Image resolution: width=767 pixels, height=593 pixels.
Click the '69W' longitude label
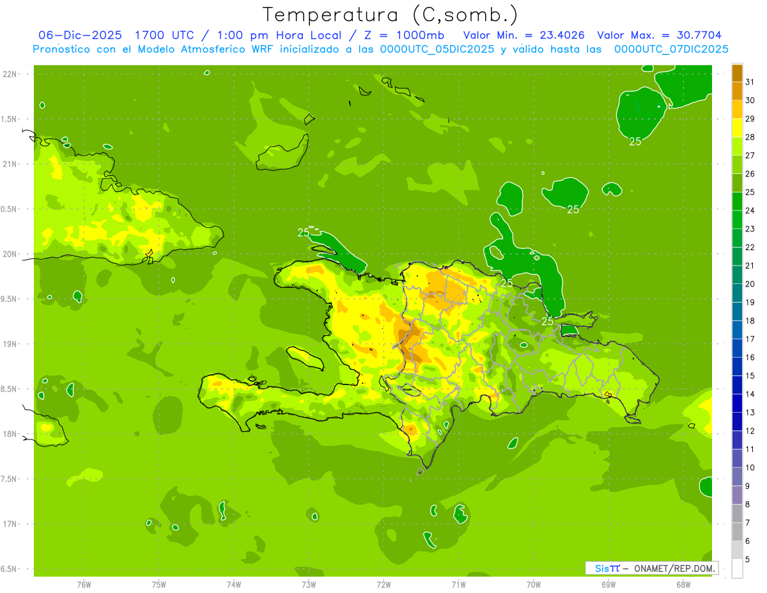[x=608, y=584]
